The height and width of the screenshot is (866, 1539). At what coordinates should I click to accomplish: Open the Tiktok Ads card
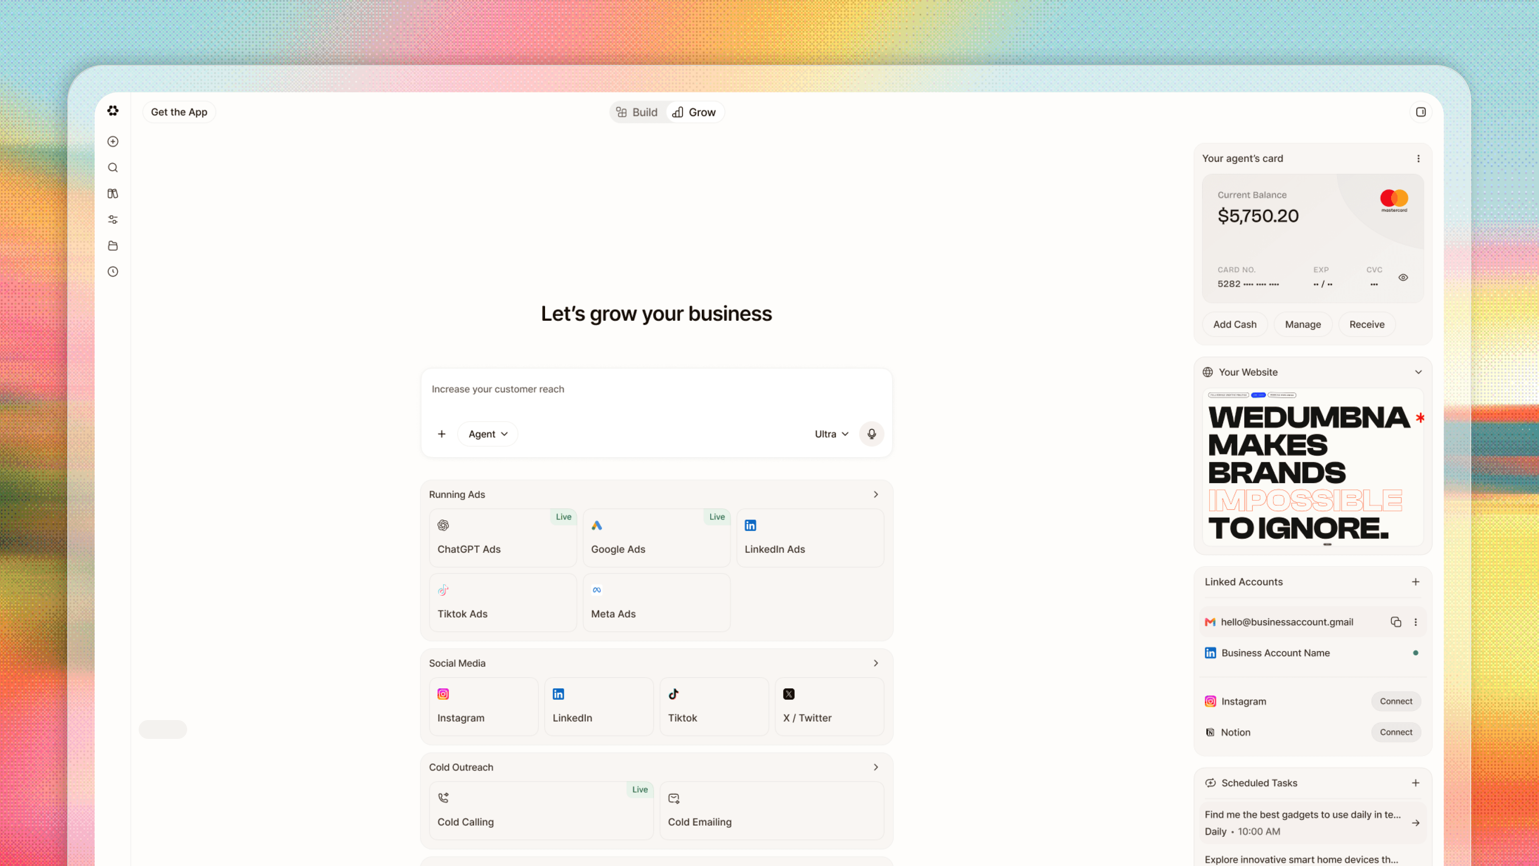(503, 603)
